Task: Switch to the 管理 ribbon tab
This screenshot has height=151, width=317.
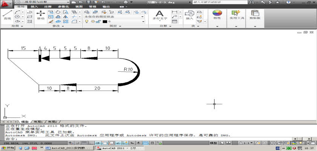Action: coord(92,6)
